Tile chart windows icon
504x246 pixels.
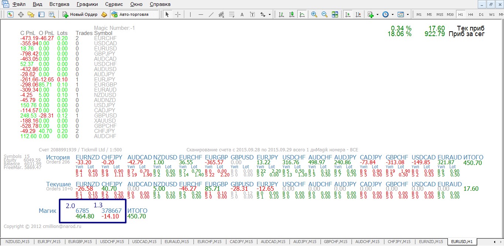(335, 14)
